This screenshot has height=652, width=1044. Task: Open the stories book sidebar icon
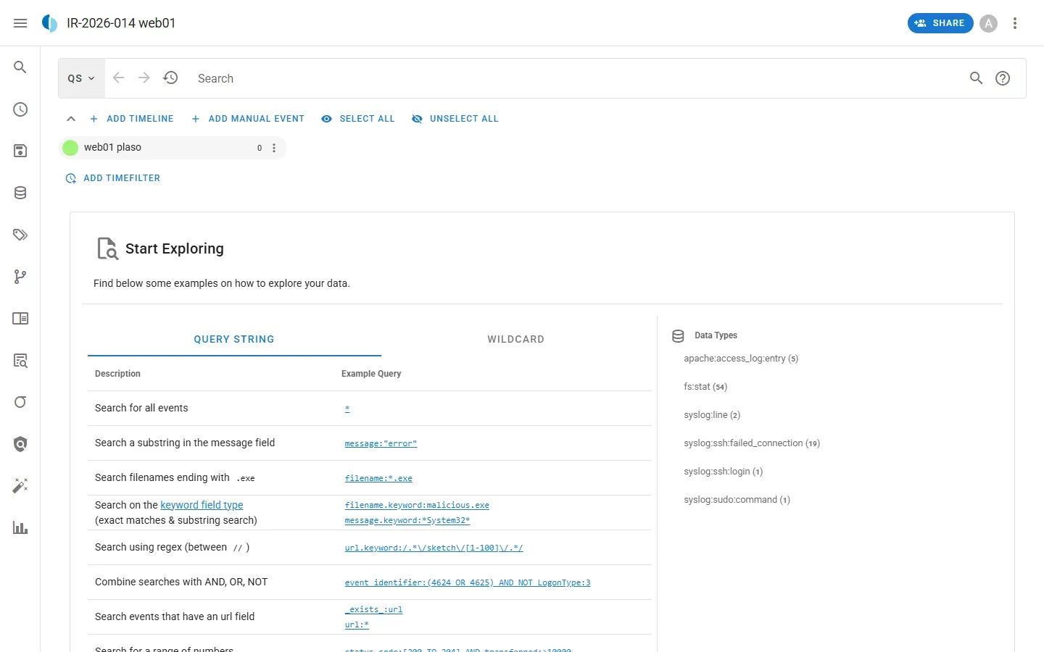pyautogui.click(x=20, y=319)
